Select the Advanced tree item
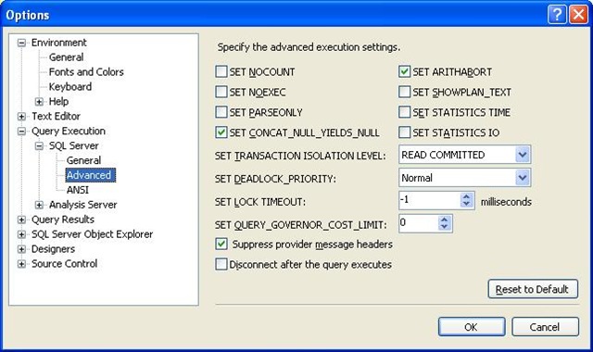Viewport: 593px width, 352px height. (x=91, y=175)
